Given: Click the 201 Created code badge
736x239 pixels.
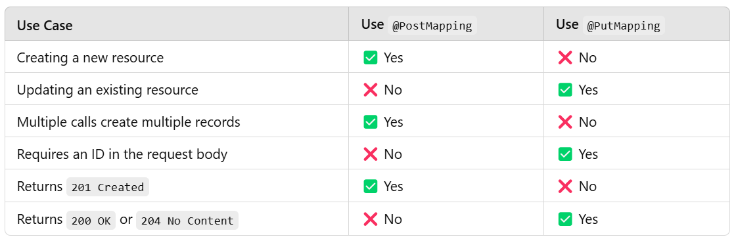Looking at the screenshot, I should (x=108, y=186).
